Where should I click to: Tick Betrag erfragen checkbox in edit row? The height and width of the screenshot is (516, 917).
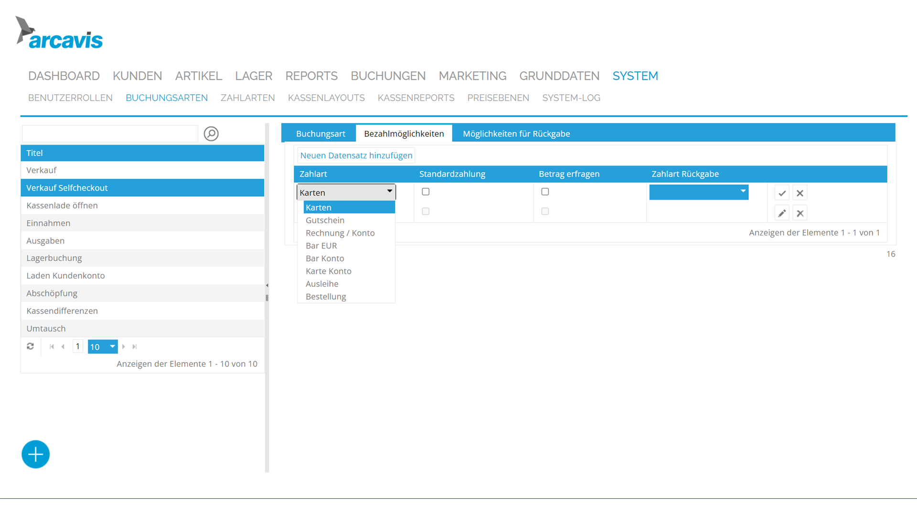click(x=545, y=192)
